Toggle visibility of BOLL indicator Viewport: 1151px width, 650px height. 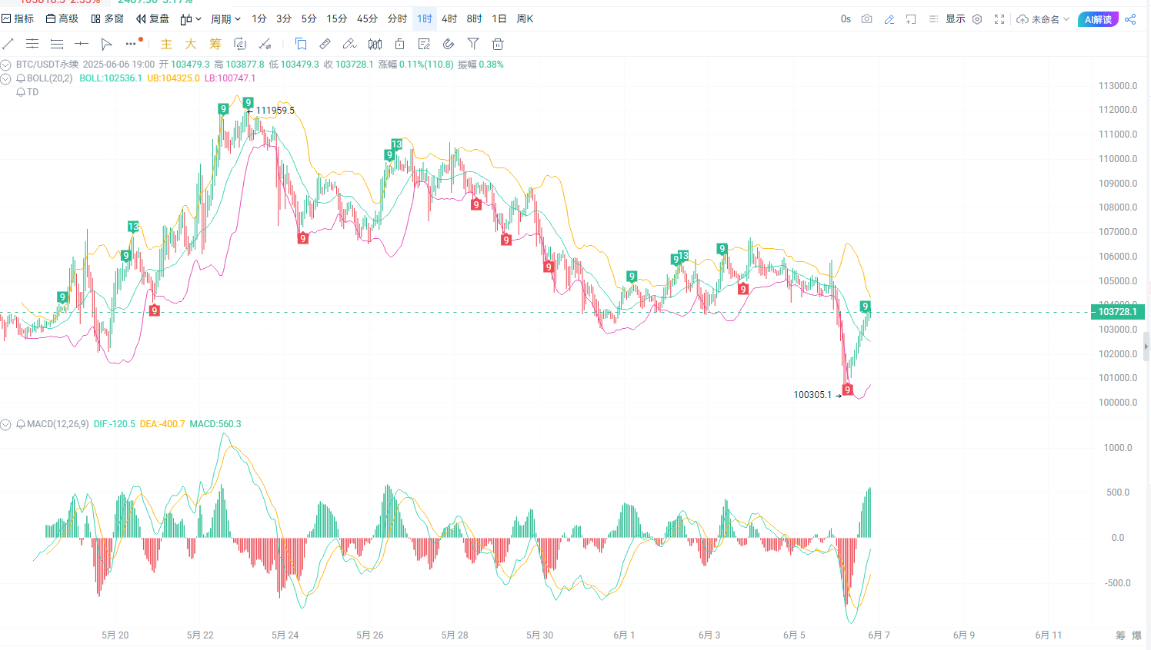point(5,78)
